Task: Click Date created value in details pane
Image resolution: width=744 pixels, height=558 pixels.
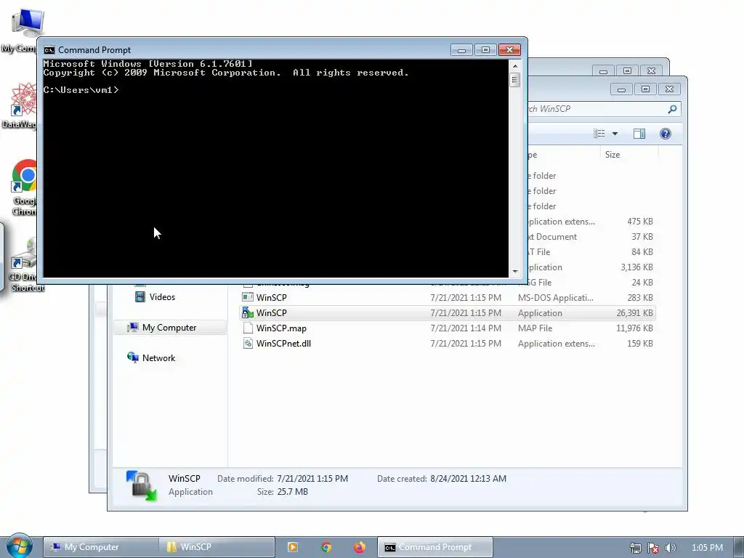Action: 468,478
